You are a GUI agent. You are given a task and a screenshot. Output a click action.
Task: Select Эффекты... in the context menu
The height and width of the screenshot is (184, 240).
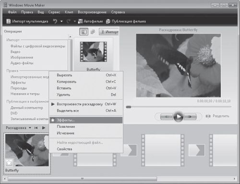[x=86, y=120]
